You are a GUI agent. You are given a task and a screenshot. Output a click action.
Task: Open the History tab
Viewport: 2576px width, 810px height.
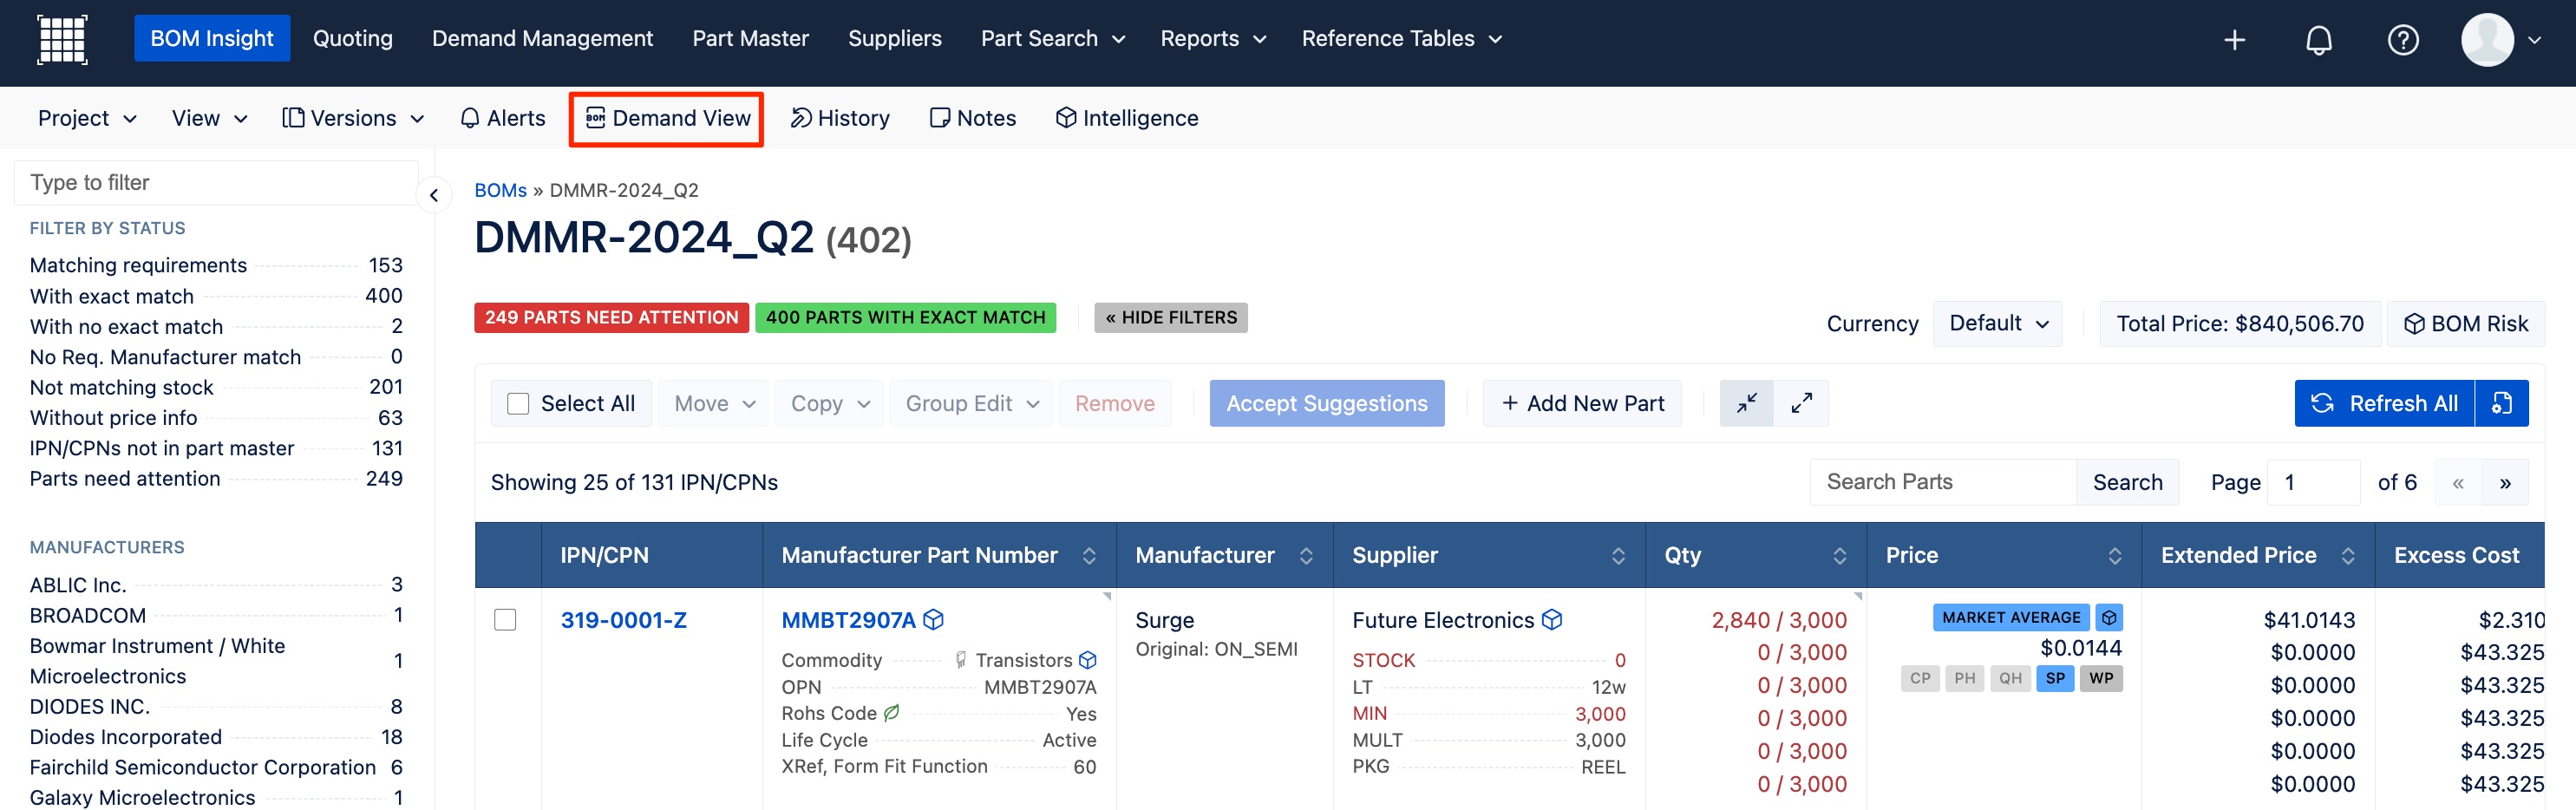[x=840, y=119]
